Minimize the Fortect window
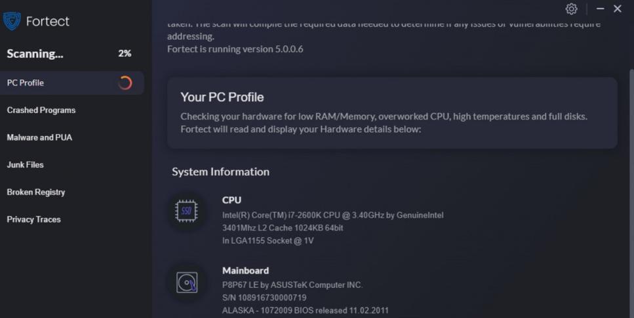 pos(601,9)
